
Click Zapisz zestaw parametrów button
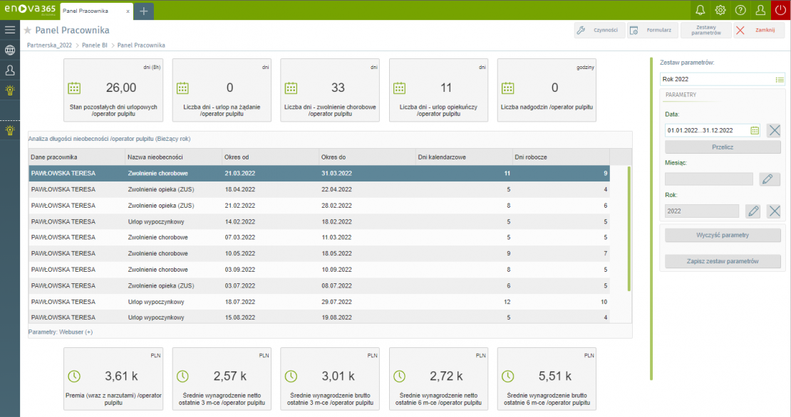(x=723, y=261)
